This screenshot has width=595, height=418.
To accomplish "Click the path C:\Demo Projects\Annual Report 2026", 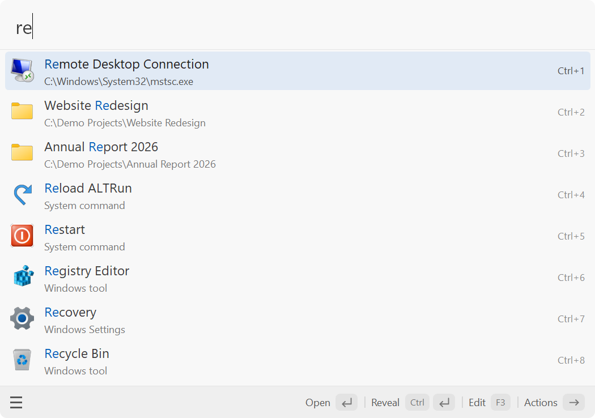I will coord(130,164).
